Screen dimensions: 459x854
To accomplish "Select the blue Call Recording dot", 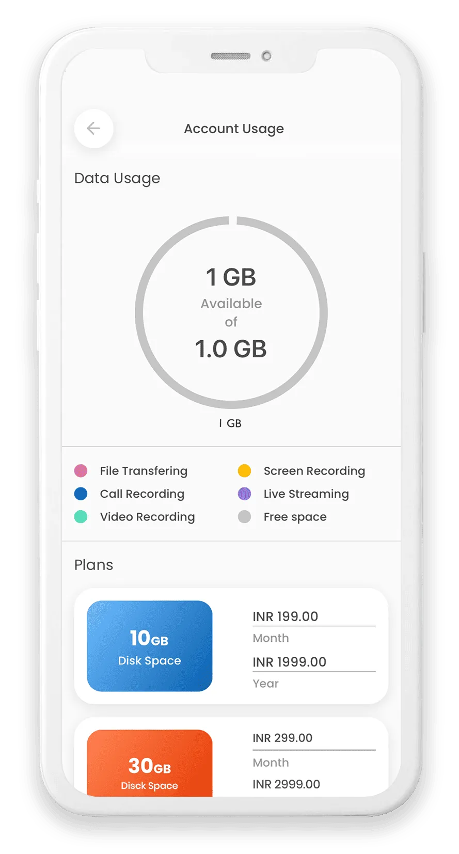I will (81, 494).
